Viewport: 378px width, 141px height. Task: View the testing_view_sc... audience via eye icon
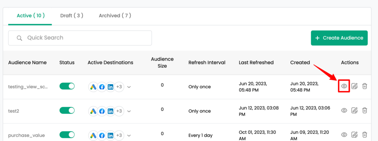(344, 86)
